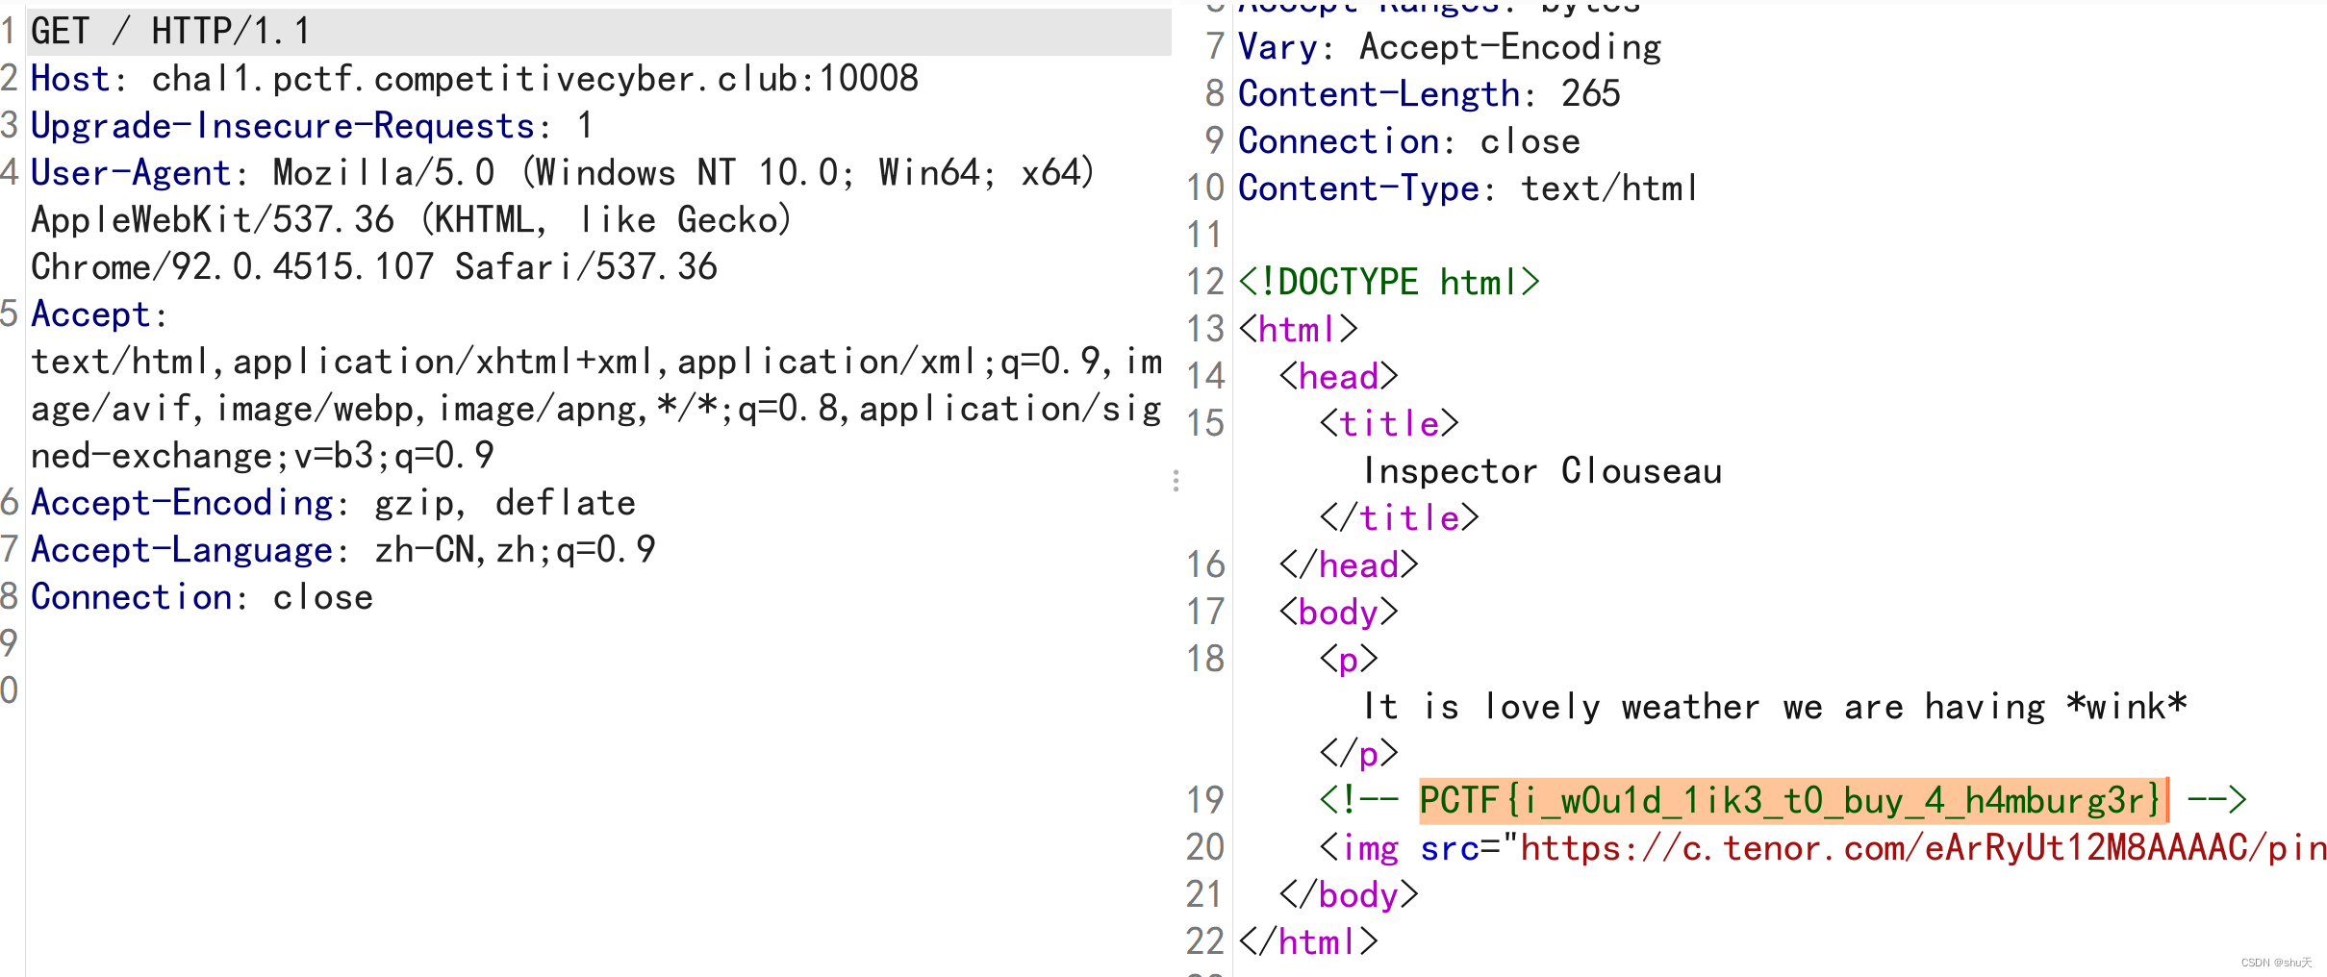Click the request Connection: close header
Viewport: 2327px width, 977px height.
tap(202, 597)
